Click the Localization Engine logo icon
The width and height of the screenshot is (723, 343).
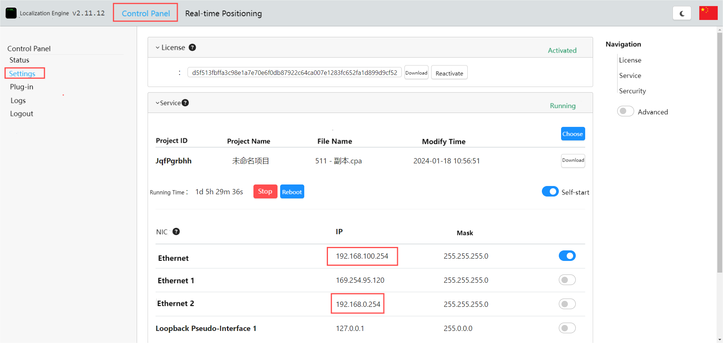(11, 13)
